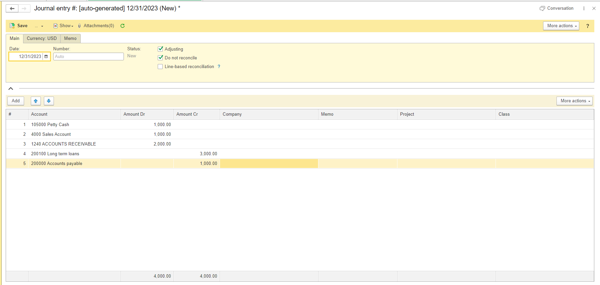The width and height of the screenshot is (600, 285).
Task: Click the Save disk icon
Action: [x=12, y=26]
